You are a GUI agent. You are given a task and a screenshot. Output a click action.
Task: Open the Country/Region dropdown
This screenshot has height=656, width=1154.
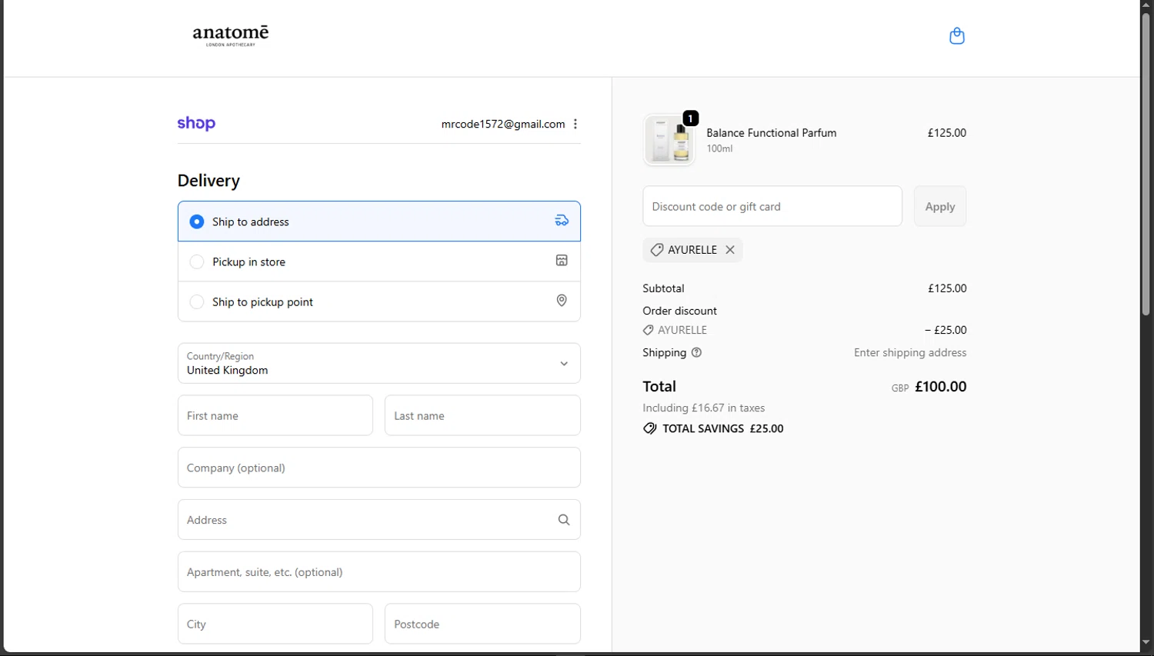379,363
